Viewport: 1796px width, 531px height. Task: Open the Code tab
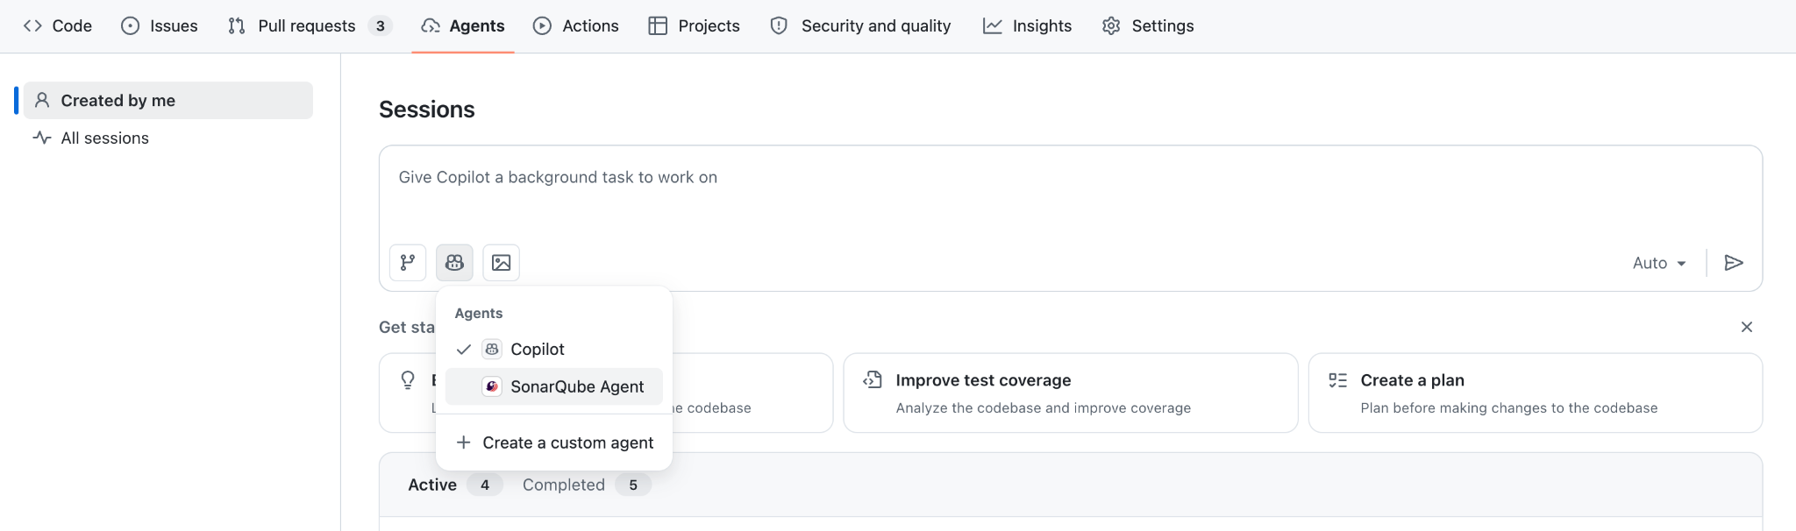point(58,25)
